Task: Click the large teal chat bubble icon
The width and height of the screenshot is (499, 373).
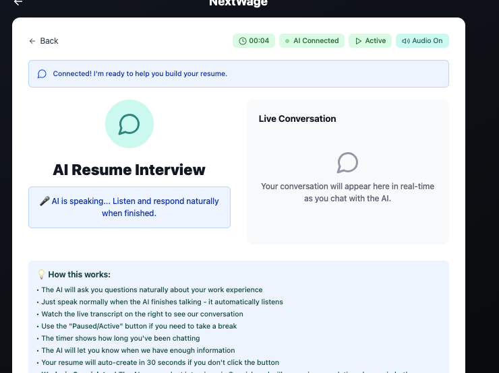Action: pos(129,124)
